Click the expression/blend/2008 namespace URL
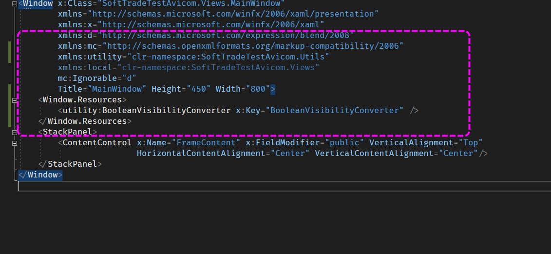 (x=226, y=35)
